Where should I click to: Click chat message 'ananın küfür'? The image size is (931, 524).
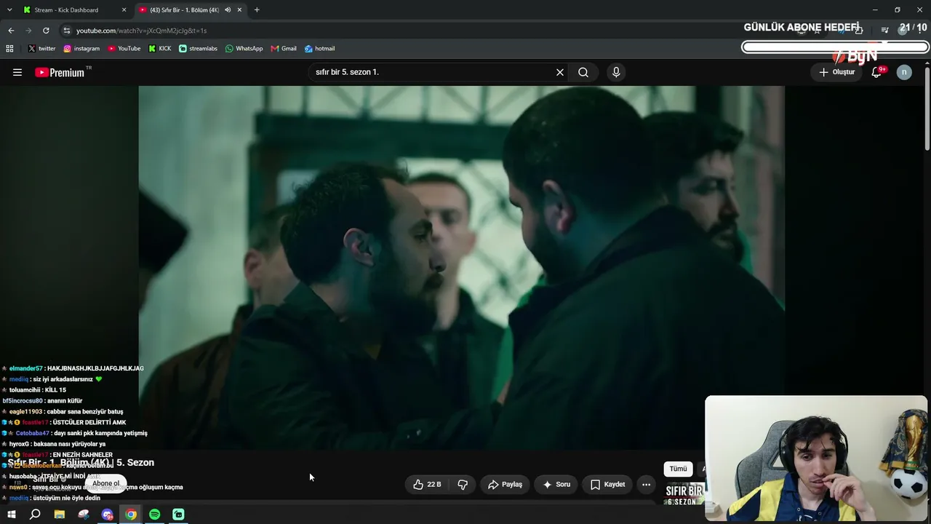tap(64, 401)
